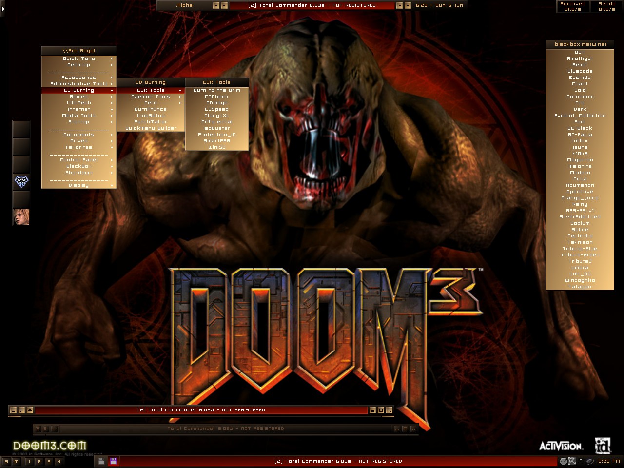
Task: Switch to workspace 2 button
Action: [x=39, y=461]
